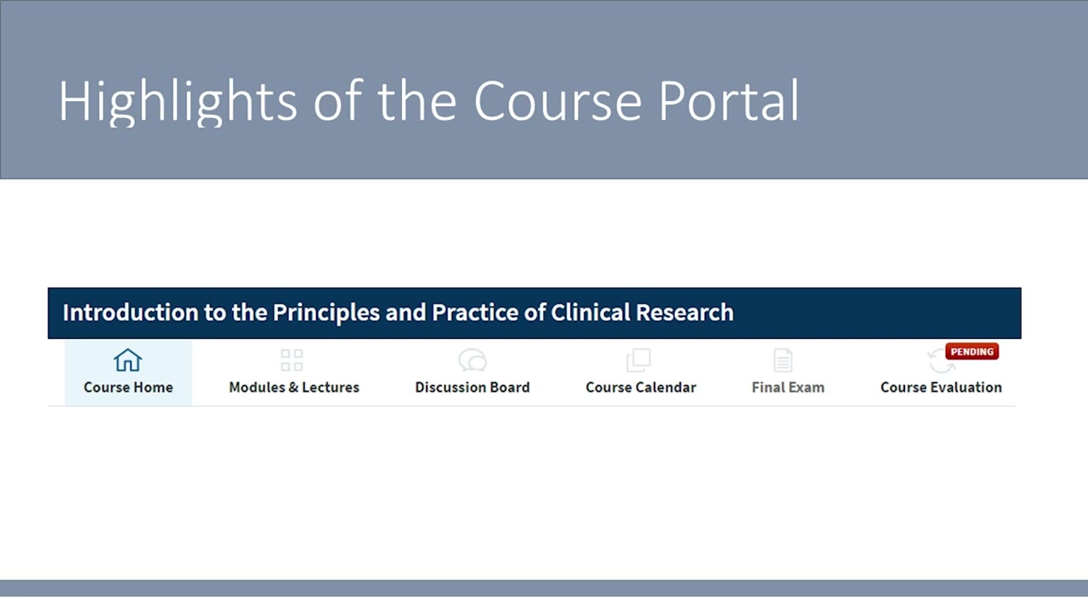The image size is (1088, 612).
Task: Click the Final Exam document icon
Action: pyautogui.click(x=783, y=360)
